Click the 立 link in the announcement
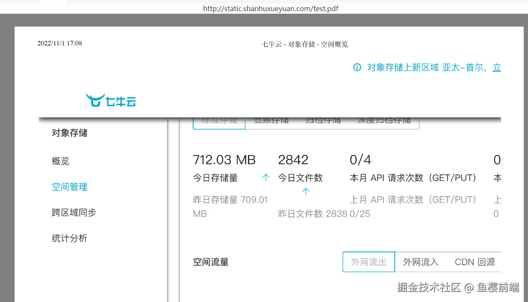 click(x=497, y=68)
